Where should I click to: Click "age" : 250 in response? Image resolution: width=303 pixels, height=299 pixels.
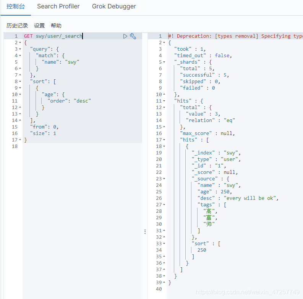(215, 192)
